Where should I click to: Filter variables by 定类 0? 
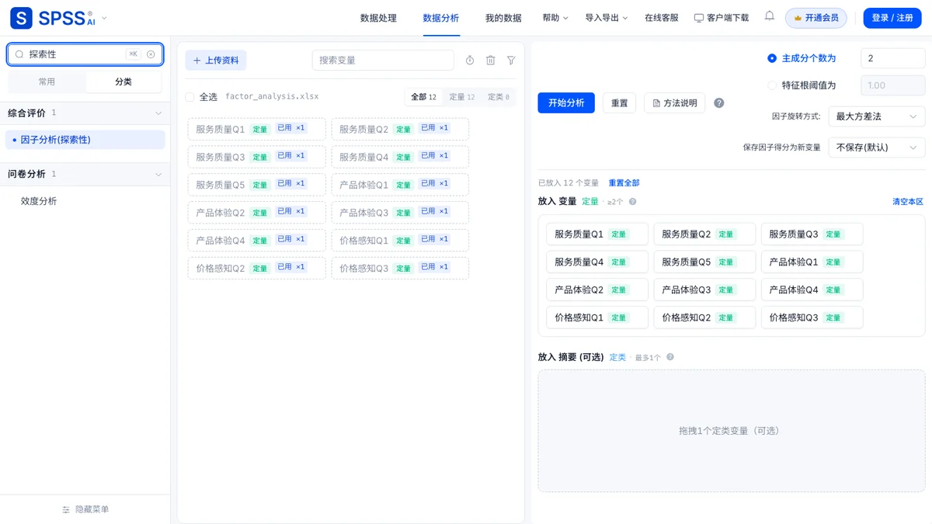pyautogui.click(x=499, y=97)
